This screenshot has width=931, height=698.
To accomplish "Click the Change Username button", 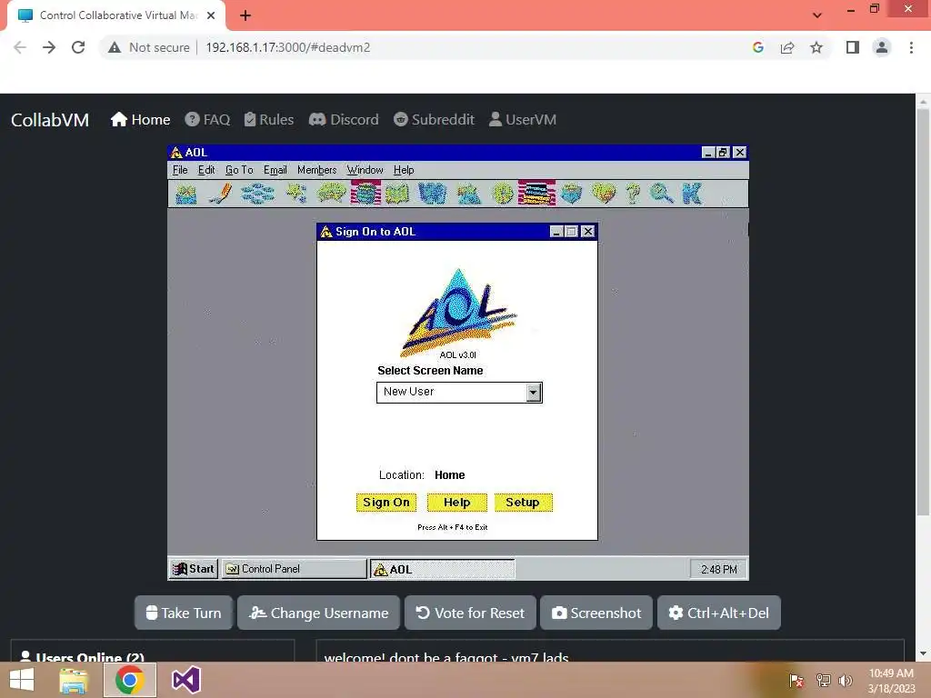I will 318,613.
